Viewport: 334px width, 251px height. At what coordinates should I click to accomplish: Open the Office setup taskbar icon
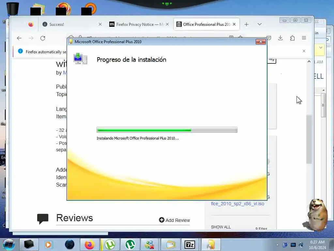coord(211,244)
